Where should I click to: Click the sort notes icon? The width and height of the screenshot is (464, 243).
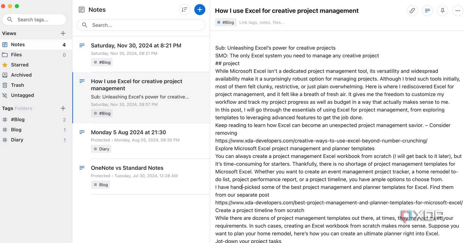pos(184,10)
